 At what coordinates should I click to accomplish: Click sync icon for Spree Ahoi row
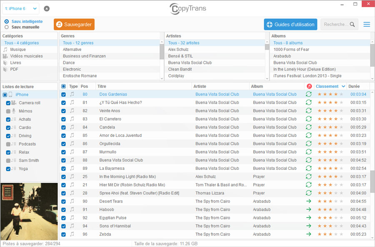pos(309,193)
